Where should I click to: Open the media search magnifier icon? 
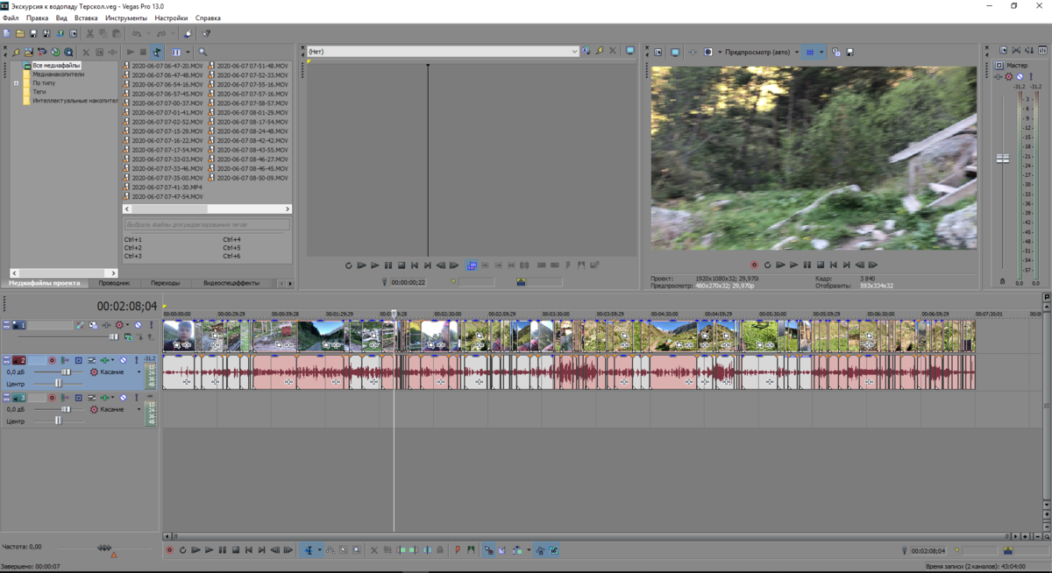click(x=203, y=52)
